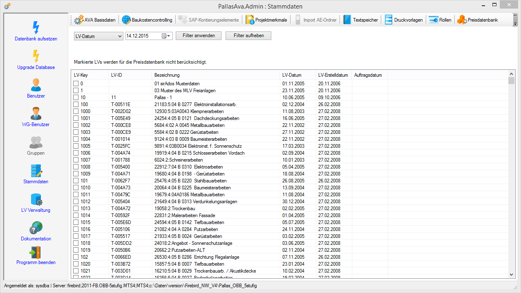Check the box for LV-Key 10

coord(76,98)
